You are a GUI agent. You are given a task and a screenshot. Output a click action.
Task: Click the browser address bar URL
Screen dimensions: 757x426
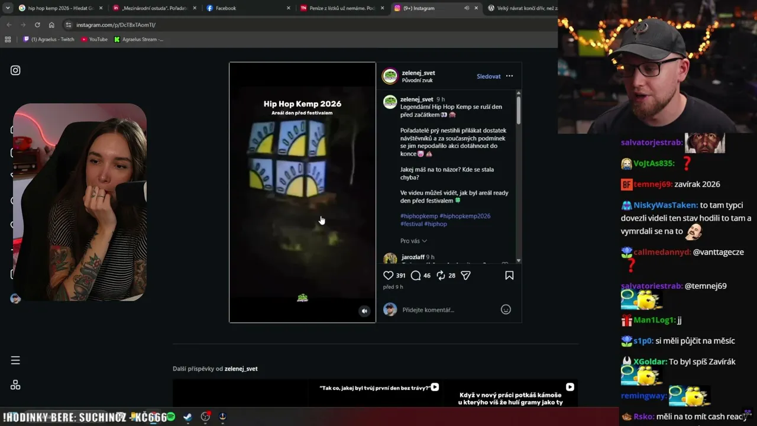pos(116,25)
